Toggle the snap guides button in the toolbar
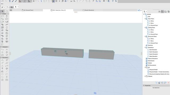This screenshot has height=95, width=170. pyautogui.click(x=24, y=1)
